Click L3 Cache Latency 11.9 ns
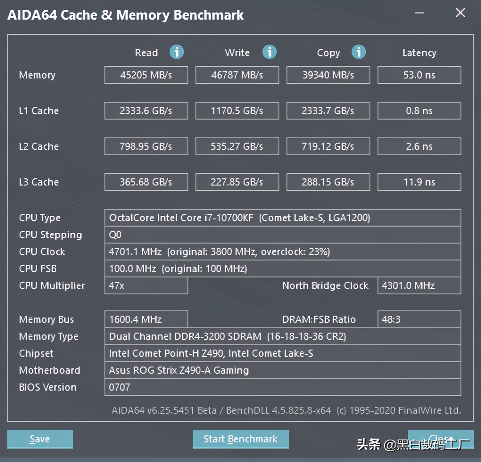The height and width of the screenshot is (462, 481). (x=419, y=182)
